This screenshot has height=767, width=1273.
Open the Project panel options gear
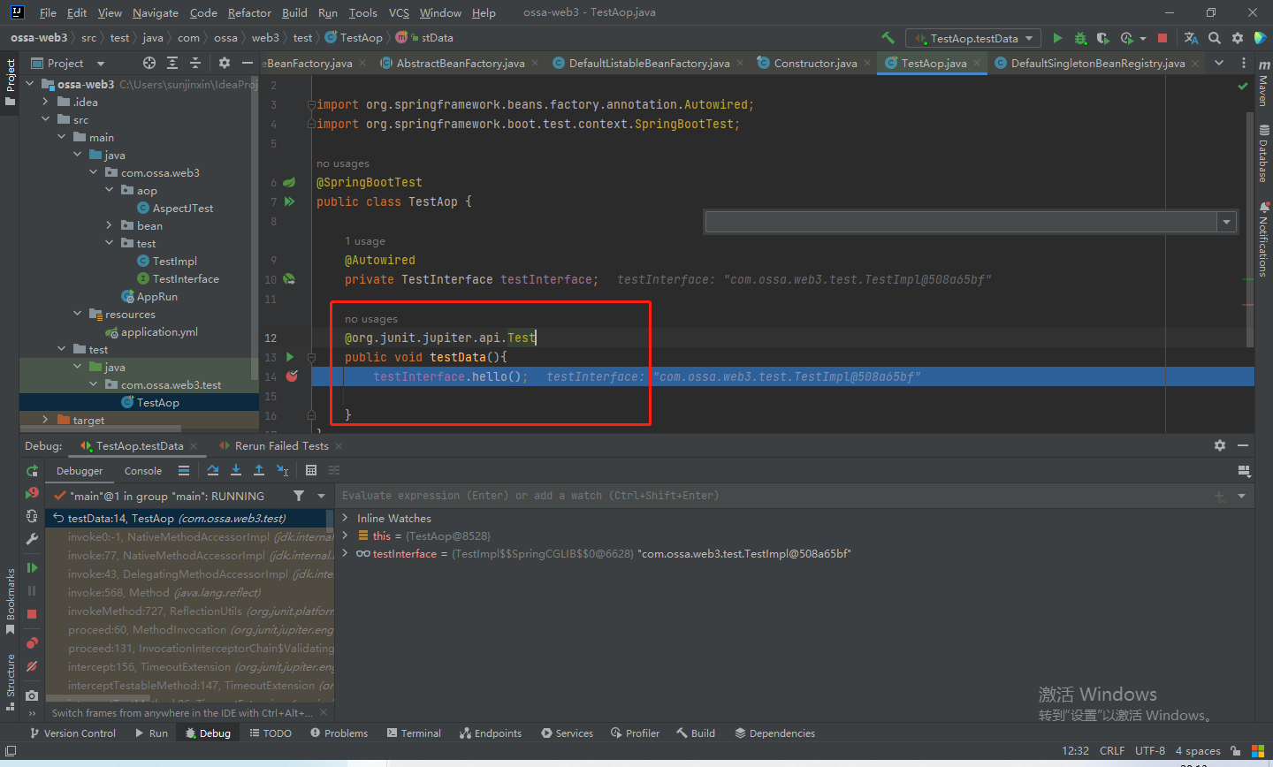click(x=225, y=63)
